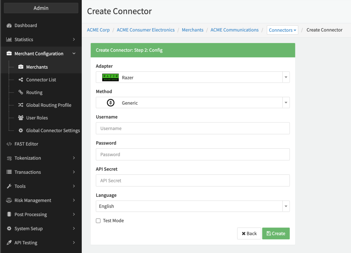Enable the Test Mode checkbox

click(x=98, y=221)
